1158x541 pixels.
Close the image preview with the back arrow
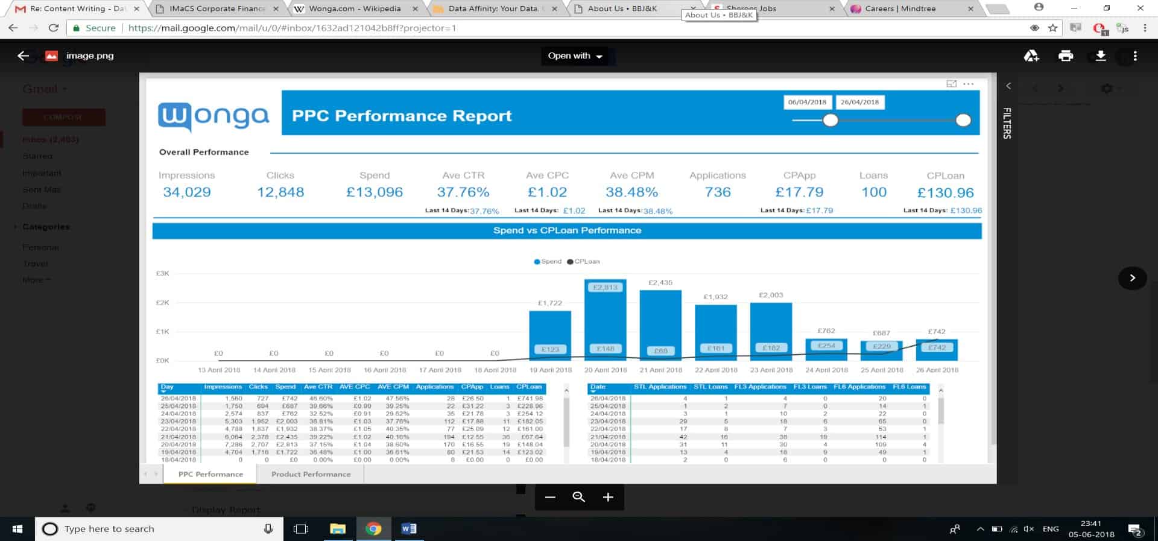[24, 55]
